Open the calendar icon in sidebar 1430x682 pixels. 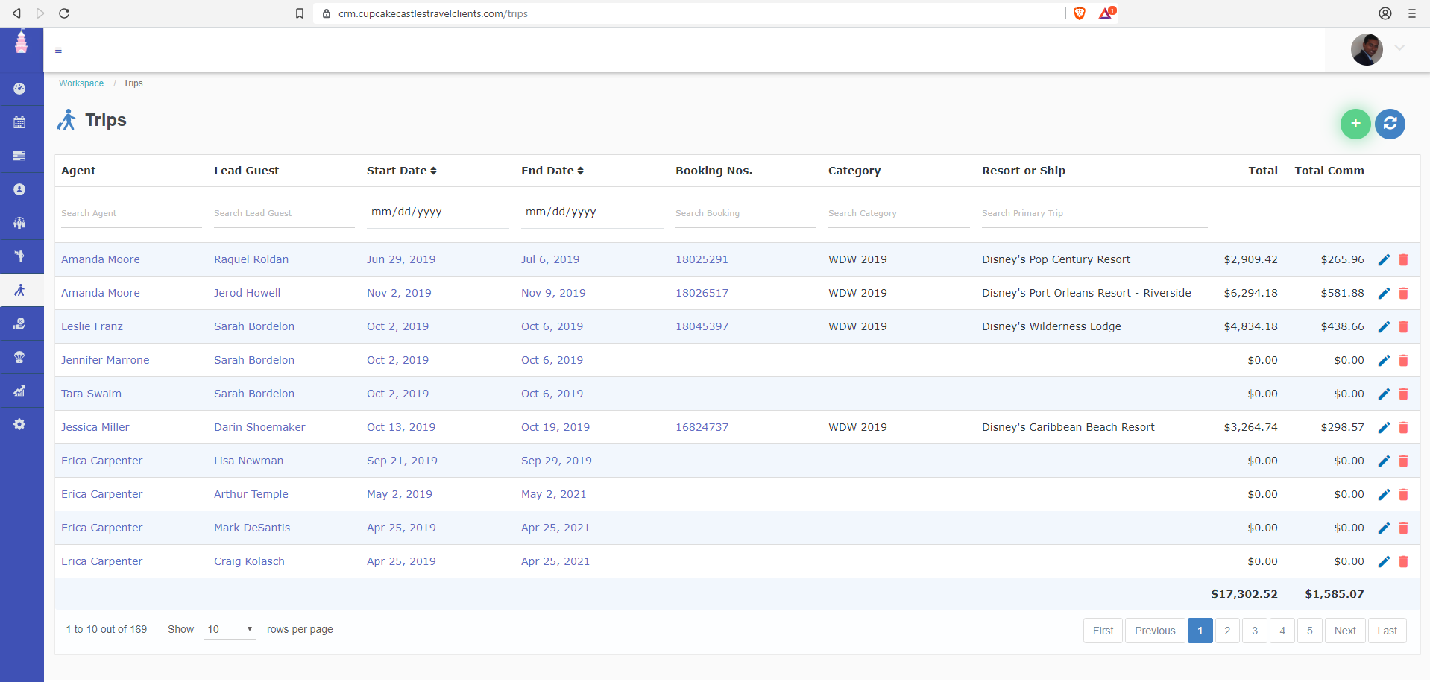click(x=20, y=122)
